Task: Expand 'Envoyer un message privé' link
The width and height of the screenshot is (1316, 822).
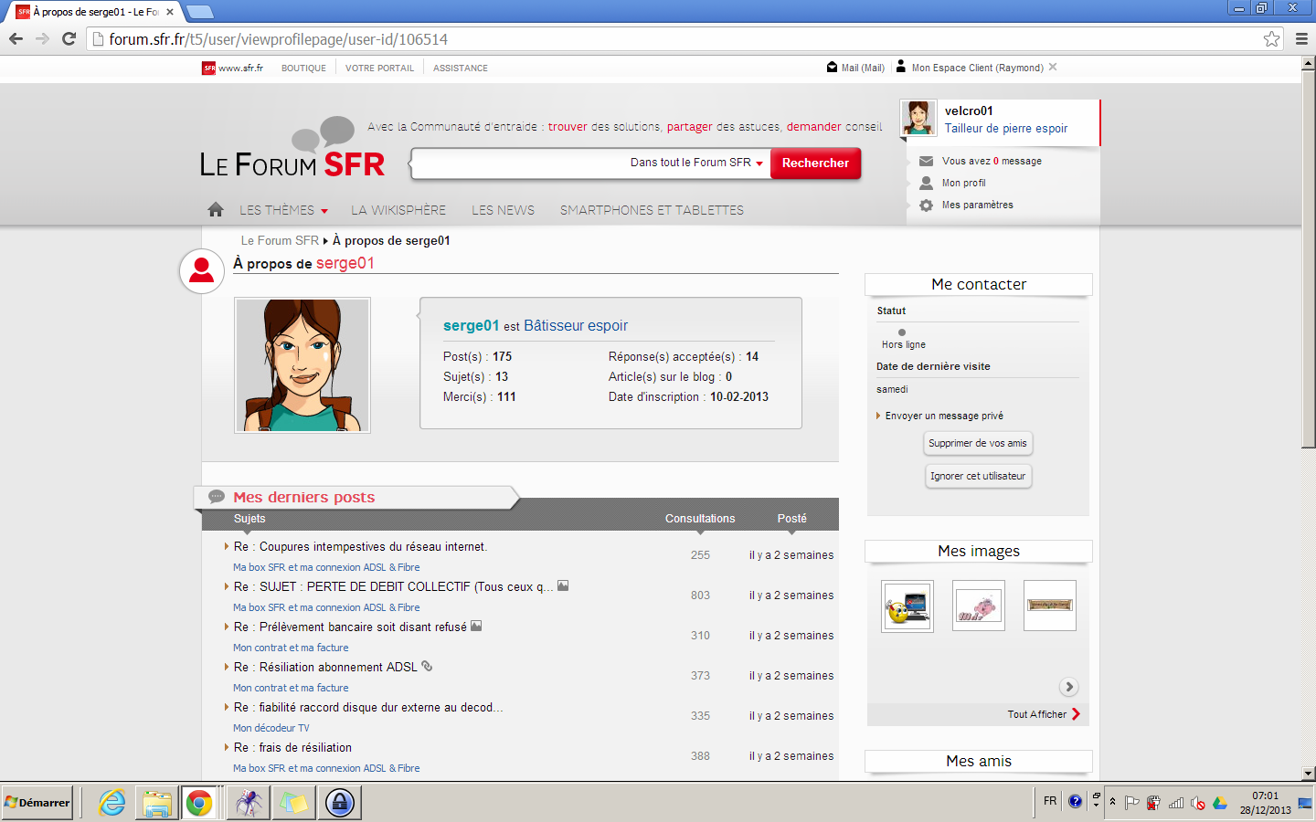Action: 943,416
